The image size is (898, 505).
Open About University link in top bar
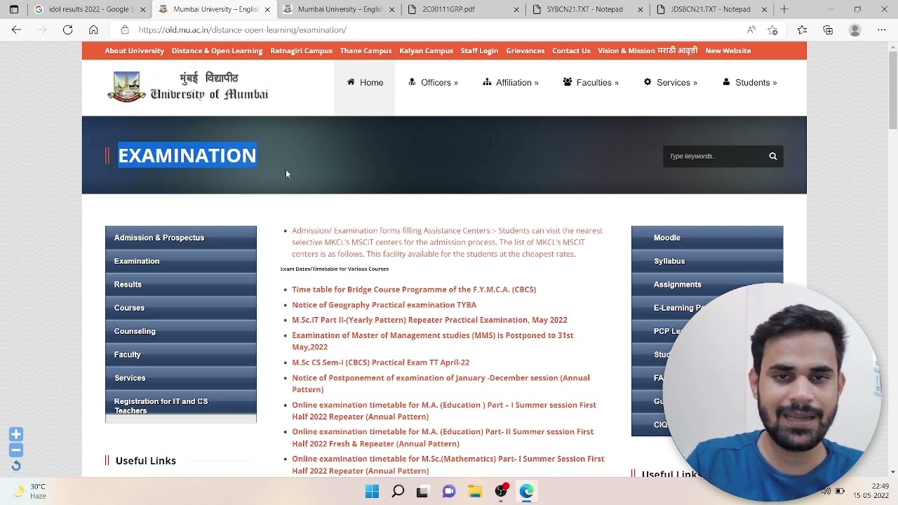click(x=134, y=50)
